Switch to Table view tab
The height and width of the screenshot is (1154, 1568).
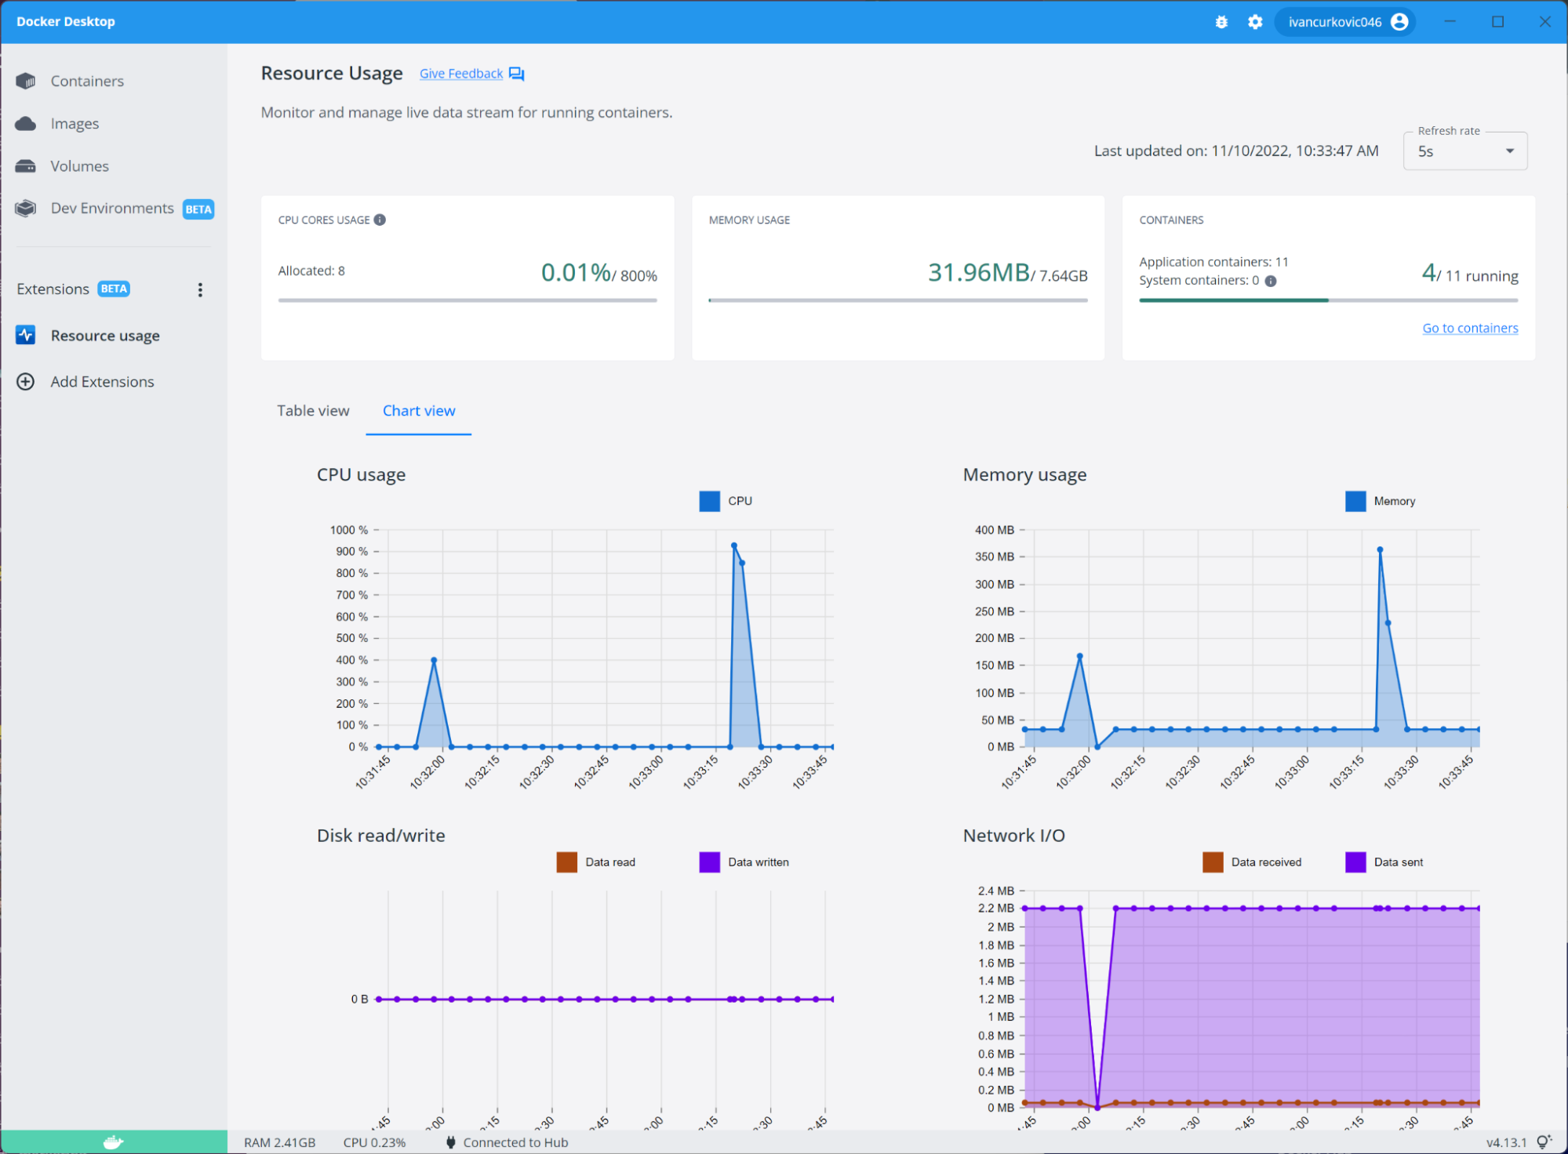tap(313, 409)
